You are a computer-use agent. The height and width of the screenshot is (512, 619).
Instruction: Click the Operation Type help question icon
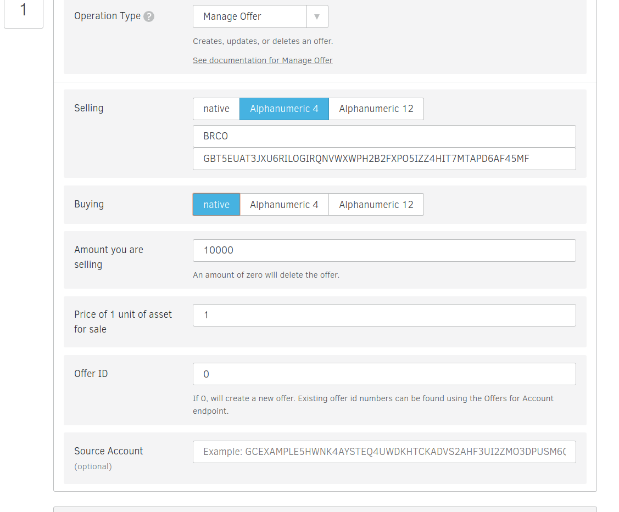pyautogui.click(x=149, y=16)
